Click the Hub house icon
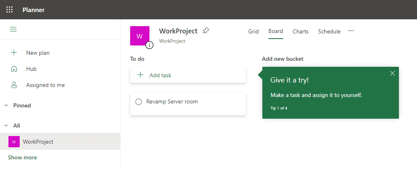Viewport: 417px width, 169px height. click(14, 69)
